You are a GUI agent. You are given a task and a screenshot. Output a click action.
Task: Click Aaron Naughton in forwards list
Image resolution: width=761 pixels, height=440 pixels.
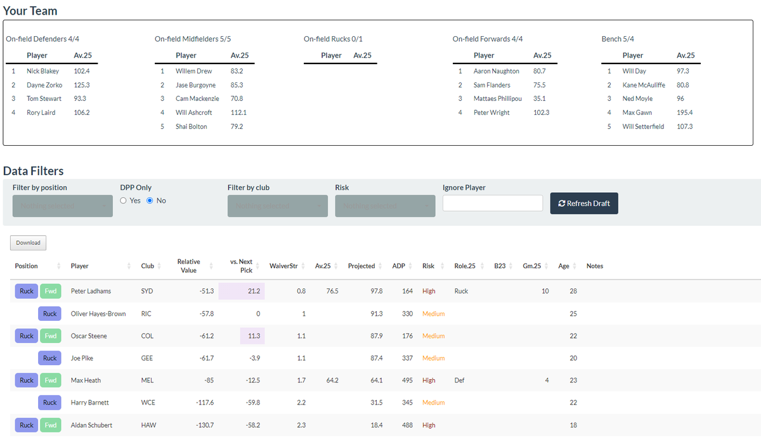pyautogui.click(x=497, y=71)
